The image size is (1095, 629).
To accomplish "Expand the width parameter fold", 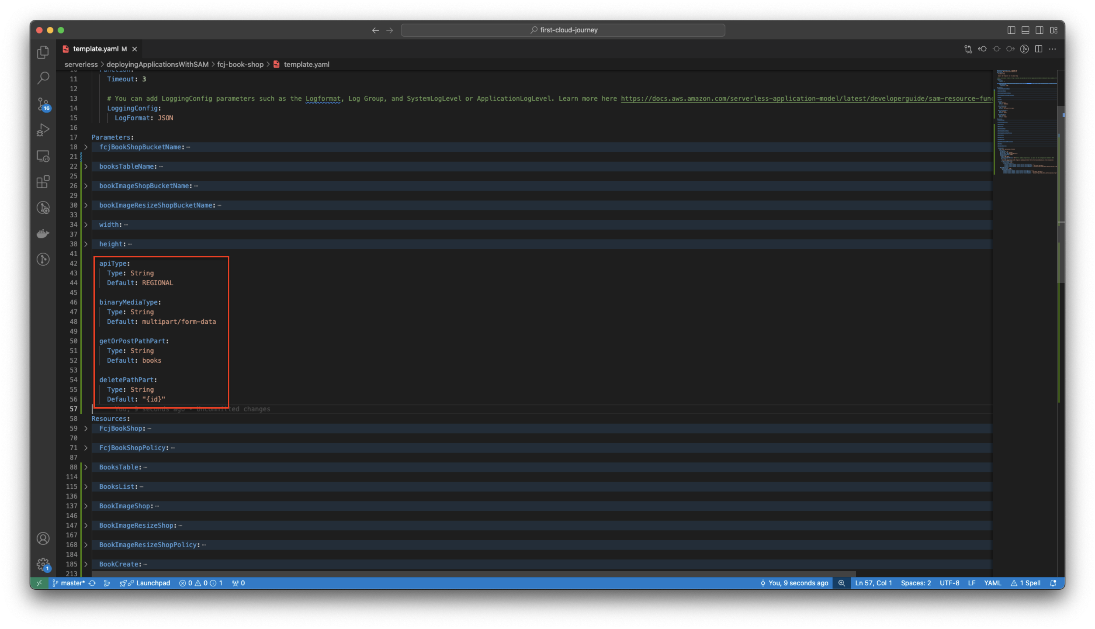I will pos(86,225).
